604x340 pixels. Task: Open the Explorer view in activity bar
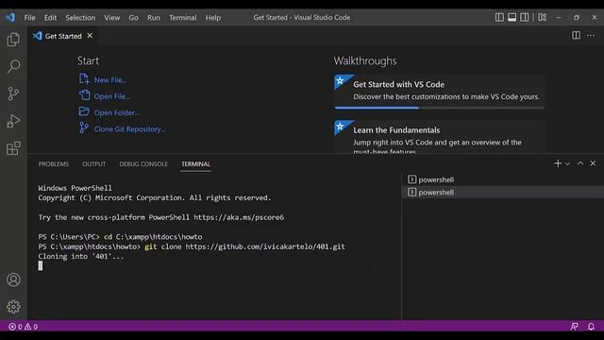point(13,40)
